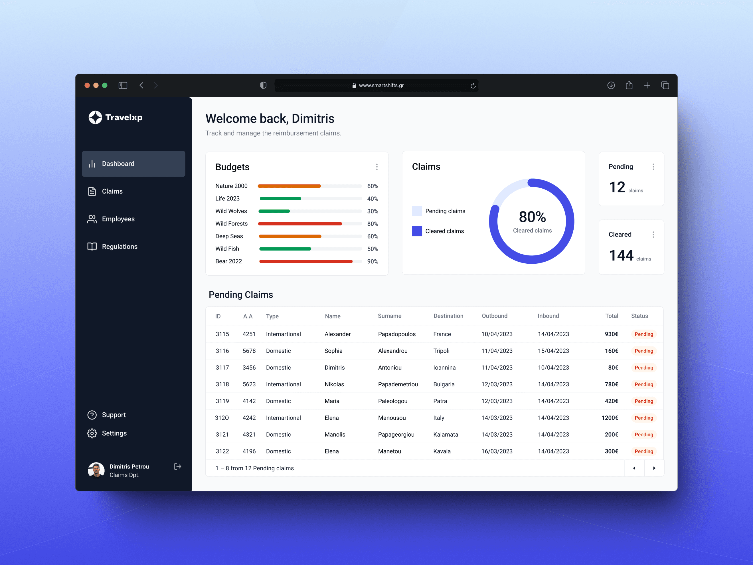This screenshot has height=565, width=753.
Task: Open a new tab with the plus icon
Action: 647,86
